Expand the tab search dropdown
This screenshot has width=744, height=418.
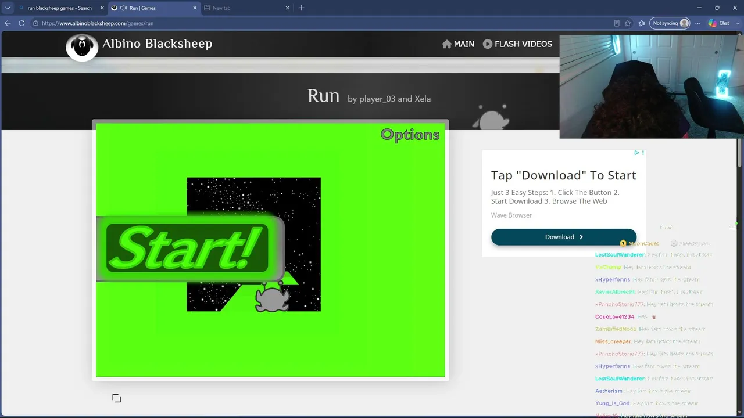tap(8, 8)
